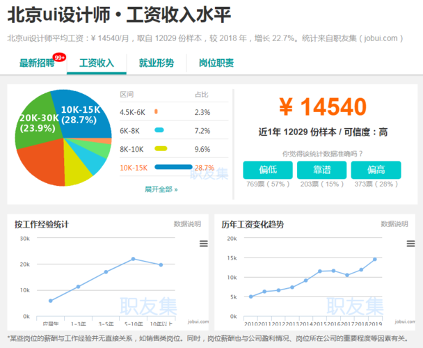423x348 pixels.
Task: Click the 28.7% share value
Action: point(205,168)
